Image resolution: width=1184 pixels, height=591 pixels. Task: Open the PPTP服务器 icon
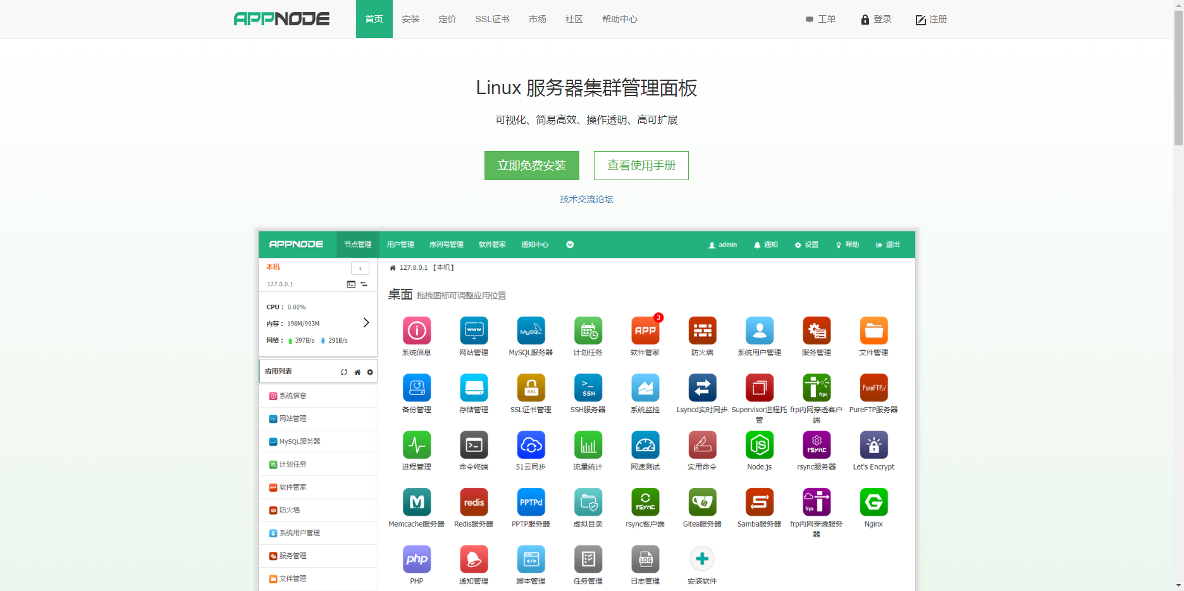point(531,502)
